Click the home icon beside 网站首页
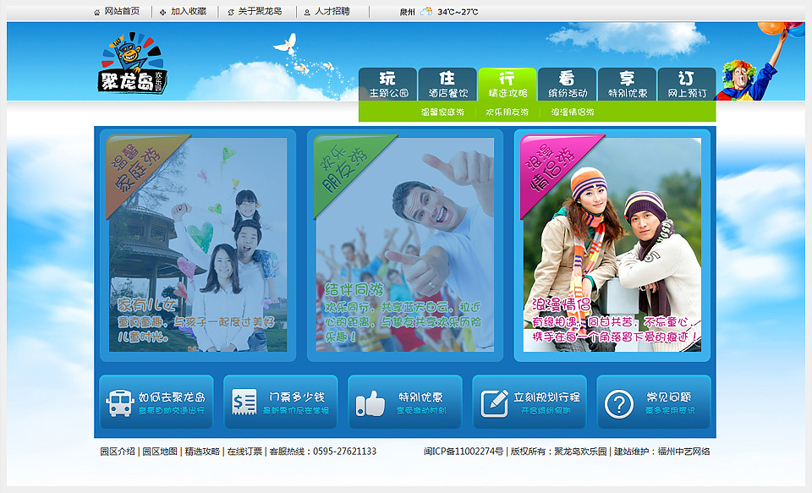The height and width of the screenshot is (493, 812). point(96,12)
